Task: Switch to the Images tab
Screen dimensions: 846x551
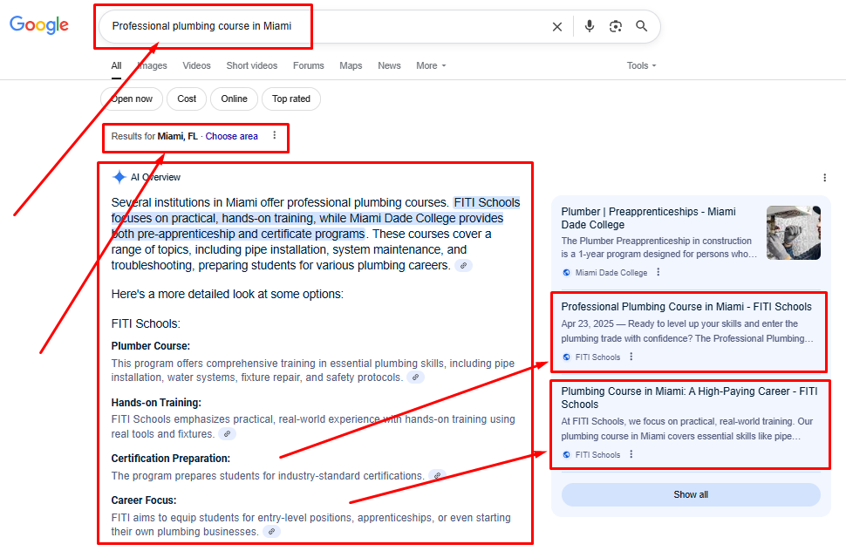Action: tap(152, 65)
